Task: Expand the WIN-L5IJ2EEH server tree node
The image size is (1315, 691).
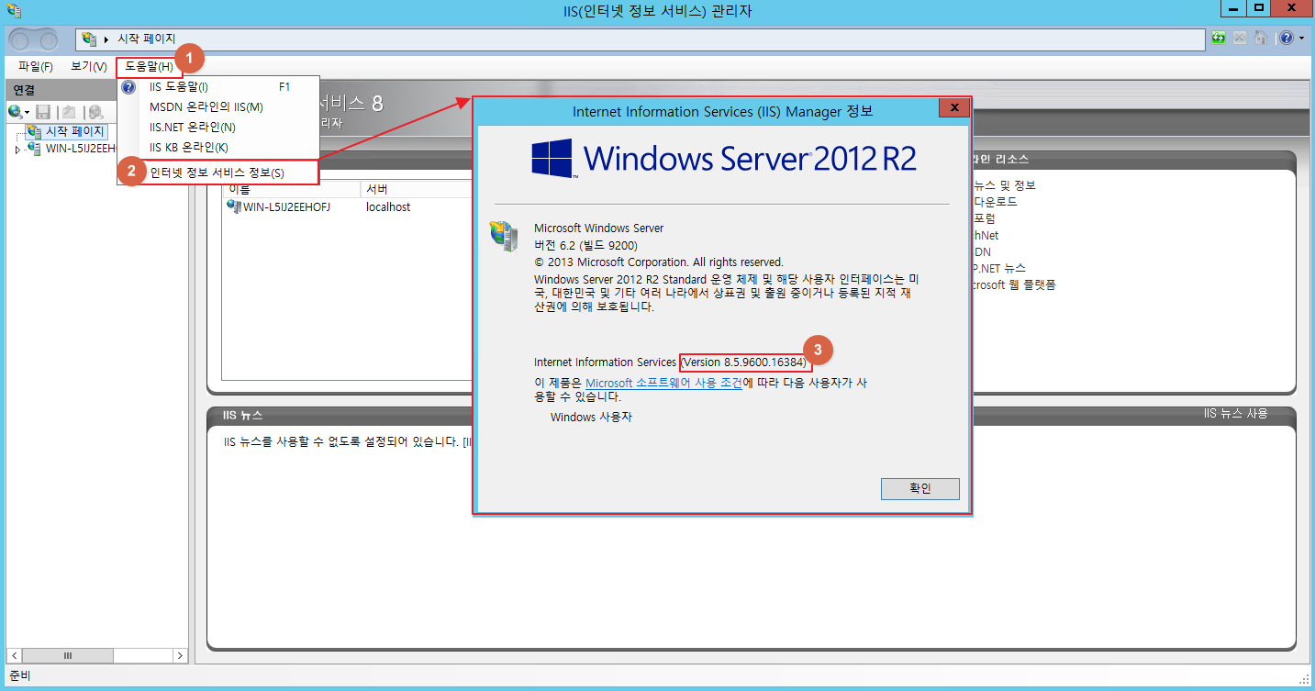Action: pyautogui.click(x=17, y=149)
